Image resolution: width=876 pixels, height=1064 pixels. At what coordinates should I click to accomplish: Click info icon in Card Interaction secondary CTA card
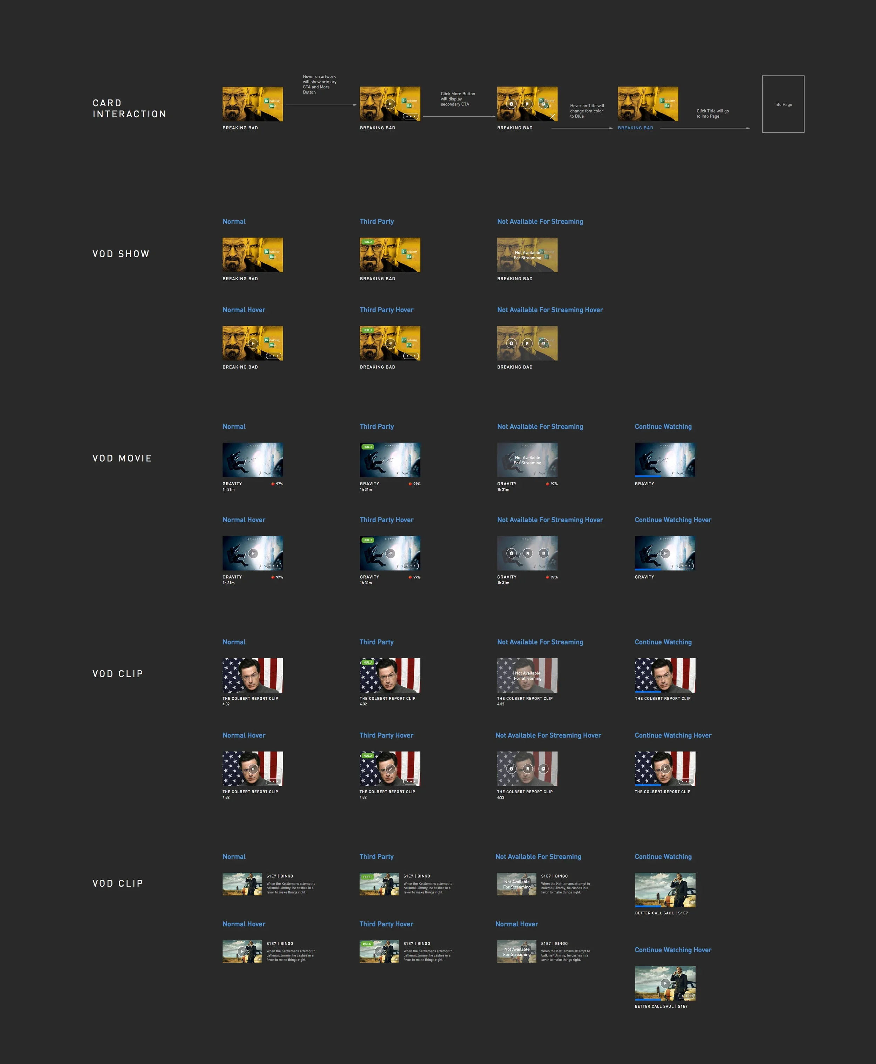[511, 104]
